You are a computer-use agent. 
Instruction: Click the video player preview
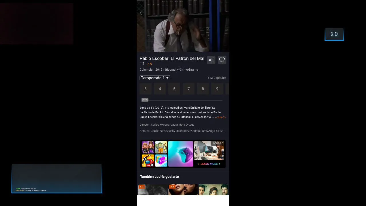pyautogui.click(x=183, y=26)
